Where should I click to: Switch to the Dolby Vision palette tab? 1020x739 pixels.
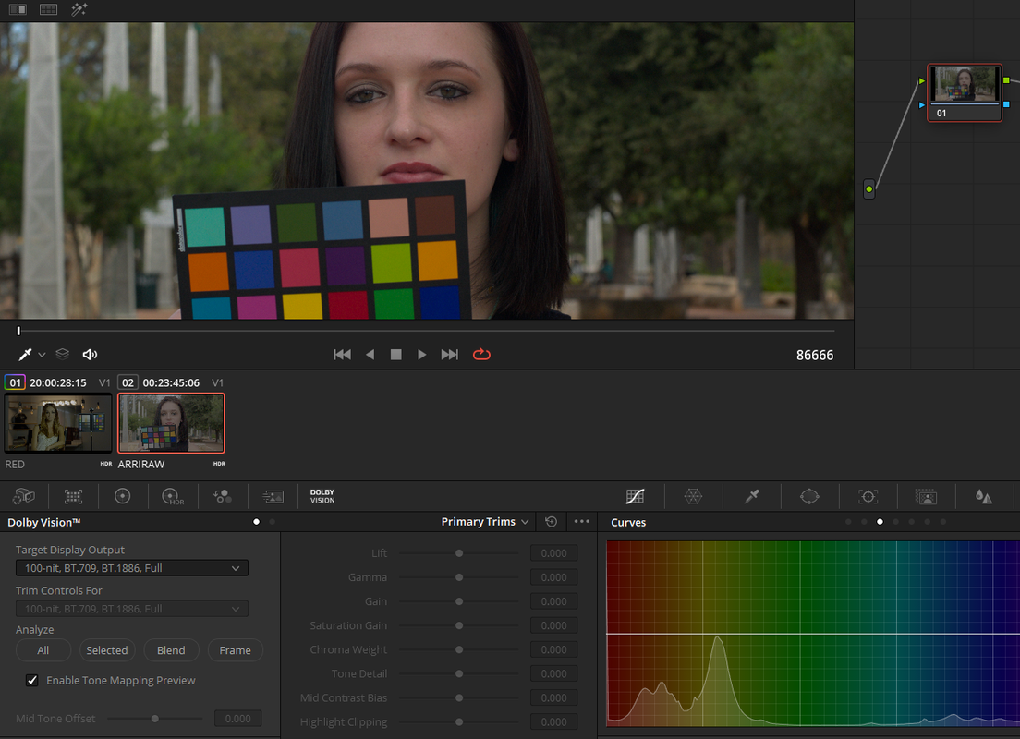[x=322, y=496]
